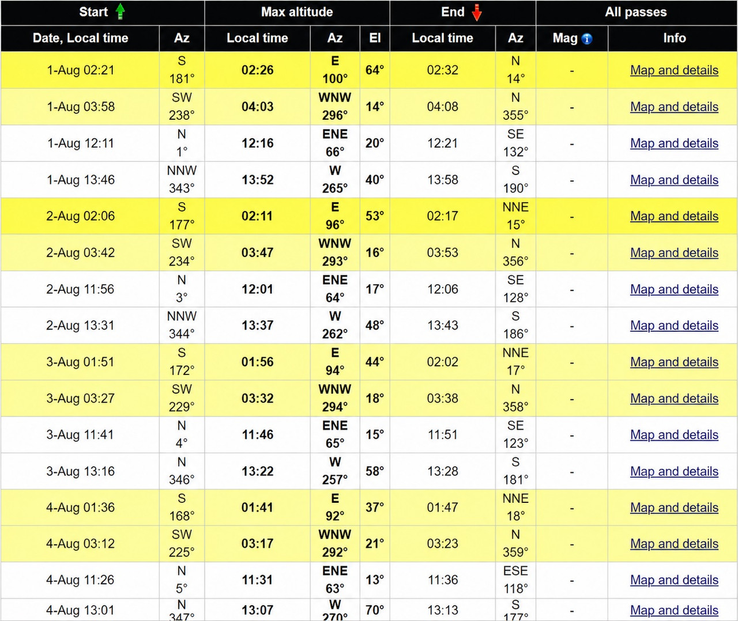
Task: Select the '2-Aug 11:56' start cell
Action: point(80,289)
